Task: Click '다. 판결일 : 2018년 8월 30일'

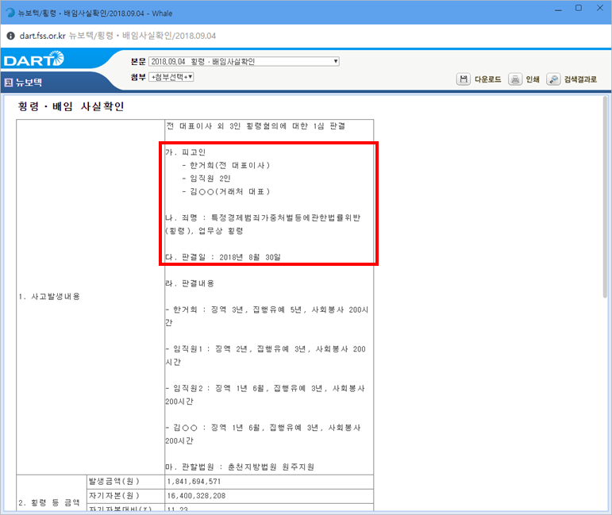Action: click(223, 257)
